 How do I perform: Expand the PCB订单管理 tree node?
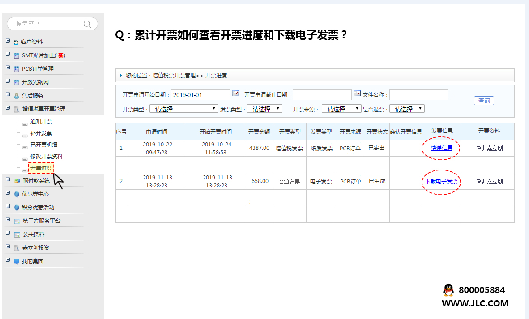point(8,68)
